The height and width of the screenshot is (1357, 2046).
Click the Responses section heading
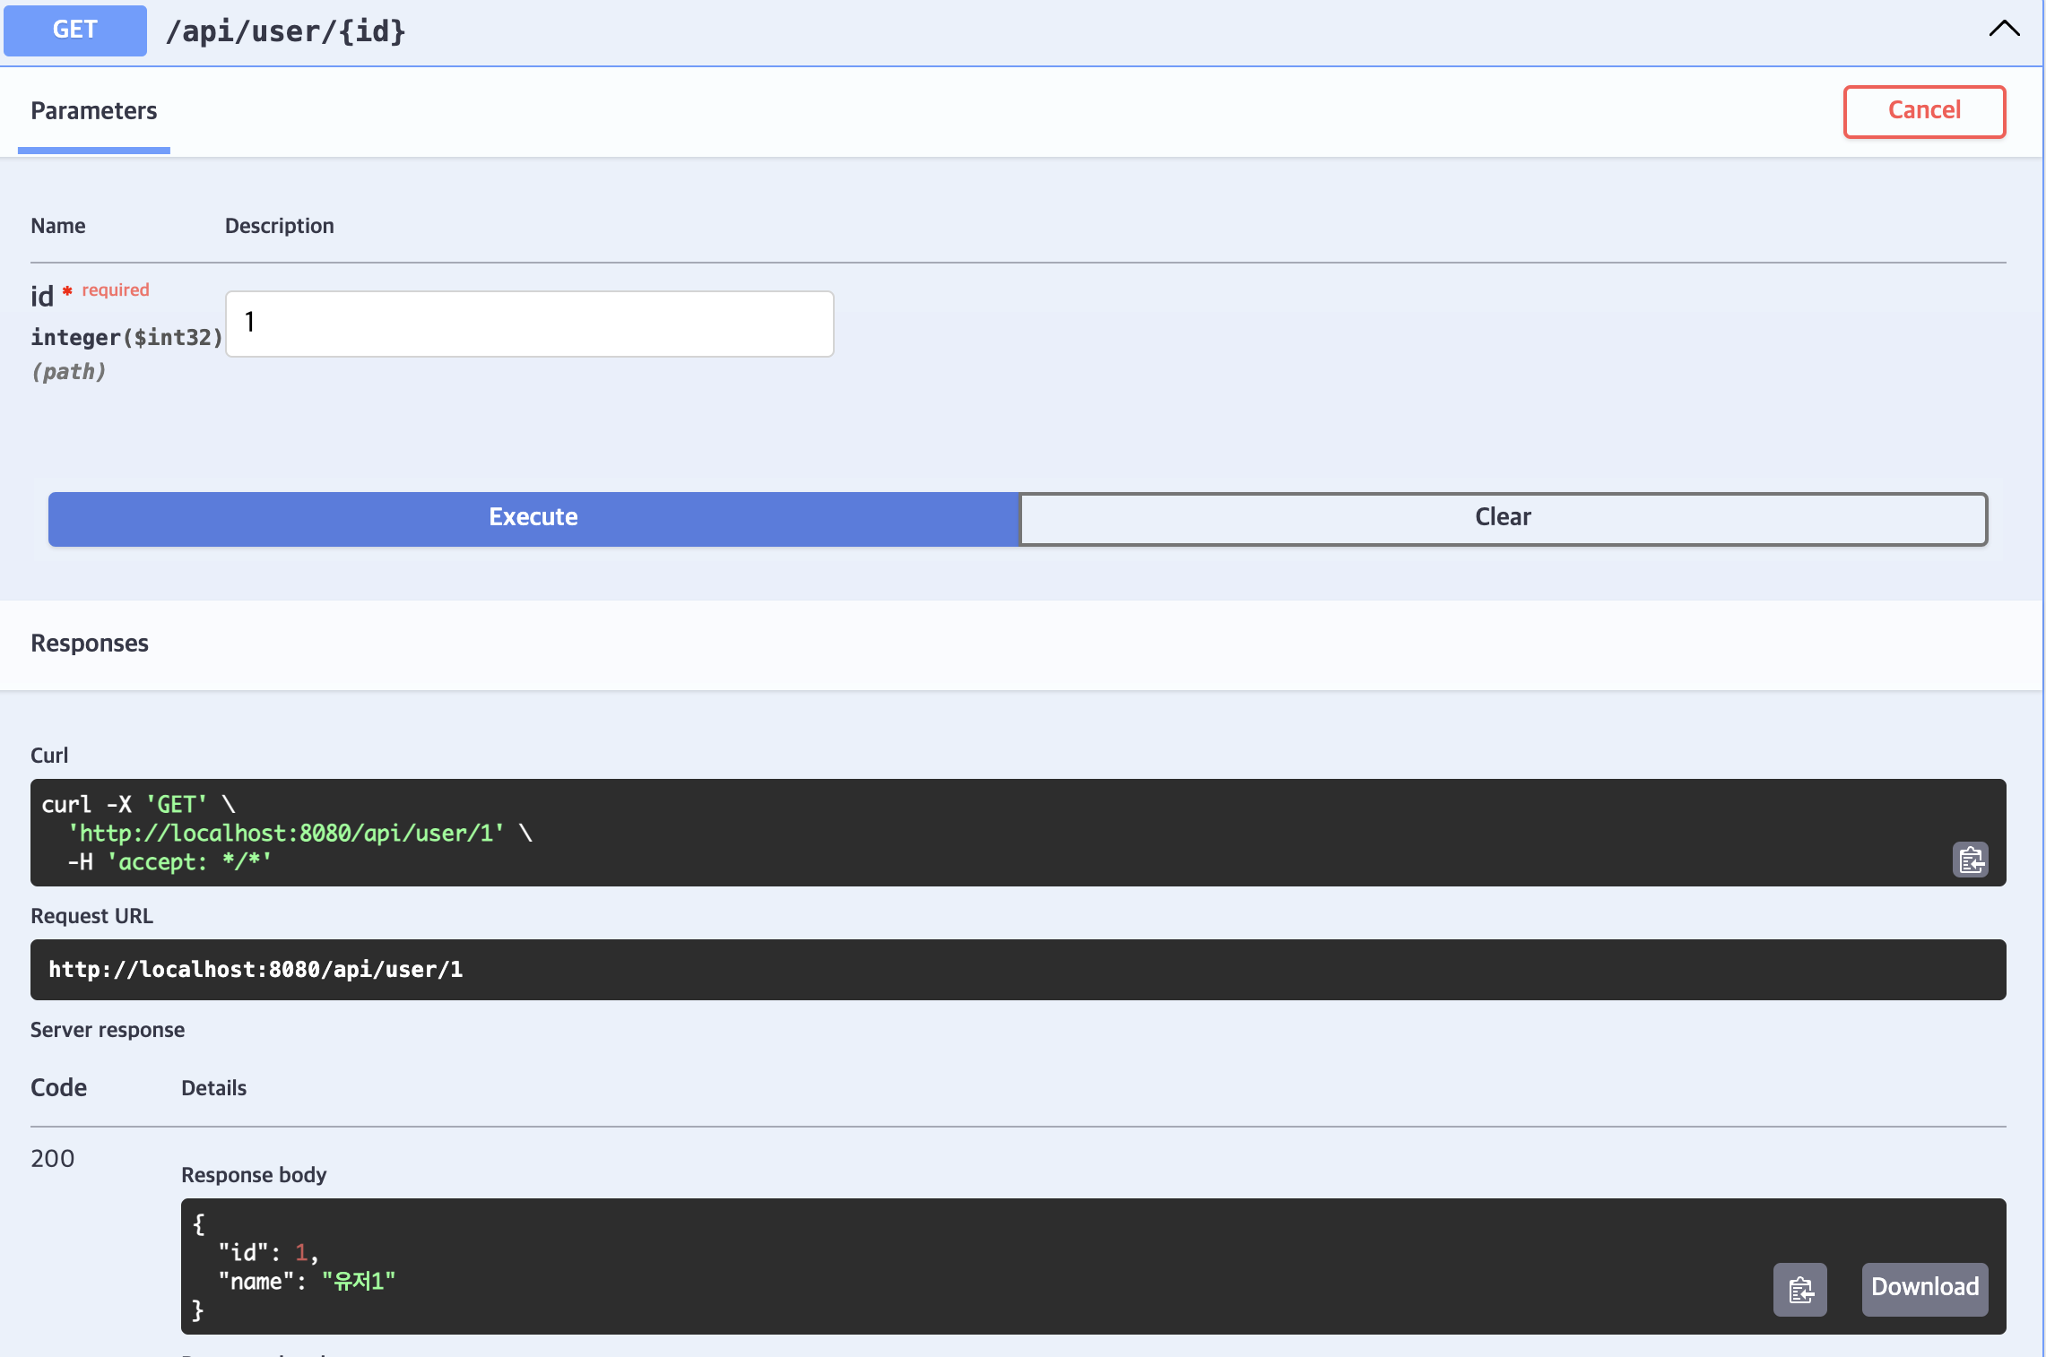pos(90,644)
